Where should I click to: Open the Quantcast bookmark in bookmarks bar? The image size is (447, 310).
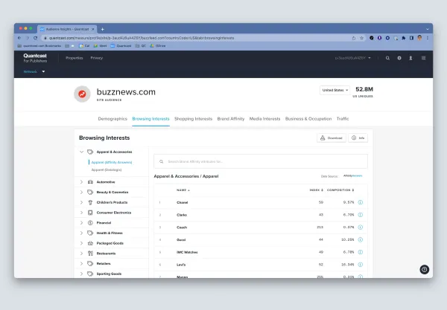(121, 46)
